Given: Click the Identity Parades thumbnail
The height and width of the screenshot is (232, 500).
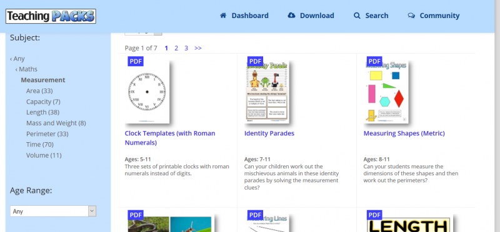Looking at the screenshot, I should point(267,92).
